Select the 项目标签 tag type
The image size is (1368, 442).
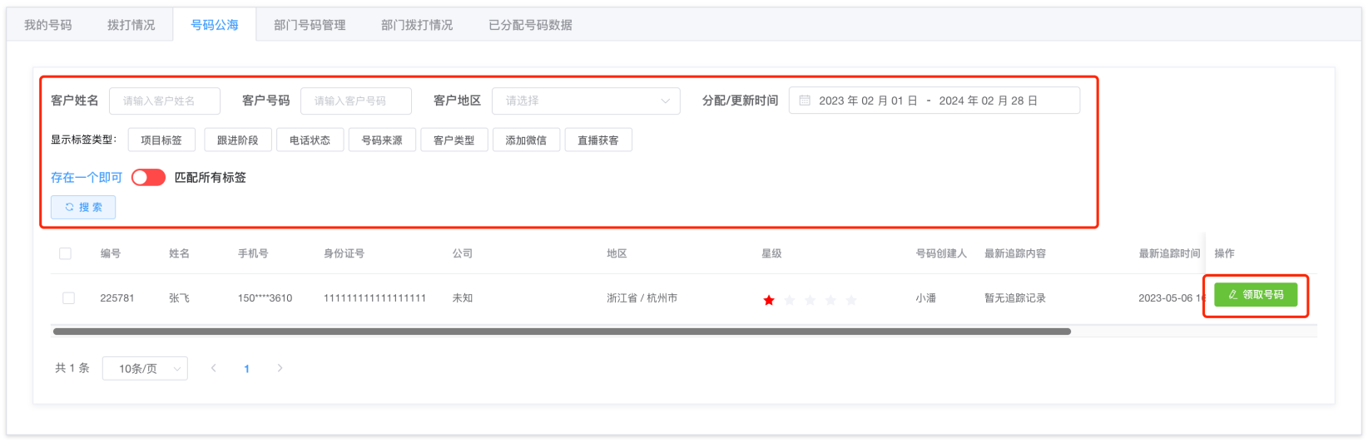click(x=161, y=140)
